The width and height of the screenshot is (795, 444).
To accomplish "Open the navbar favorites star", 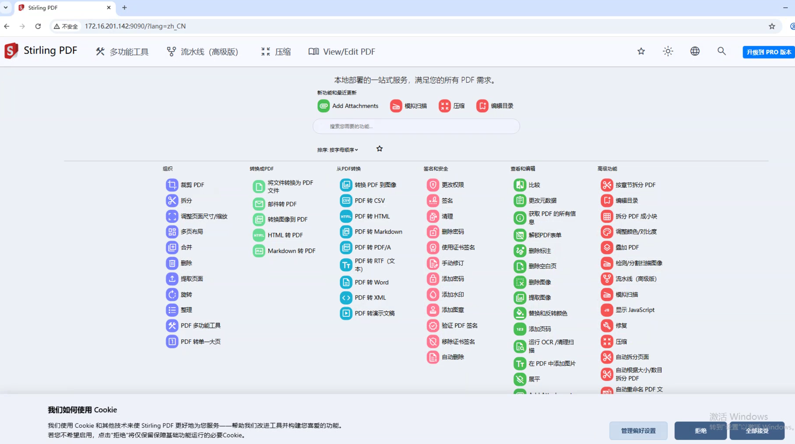I will click(x=641, y=51).
